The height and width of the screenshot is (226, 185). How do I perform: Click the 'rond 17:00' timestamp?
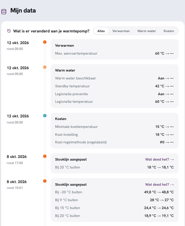(x=15, y=163)
